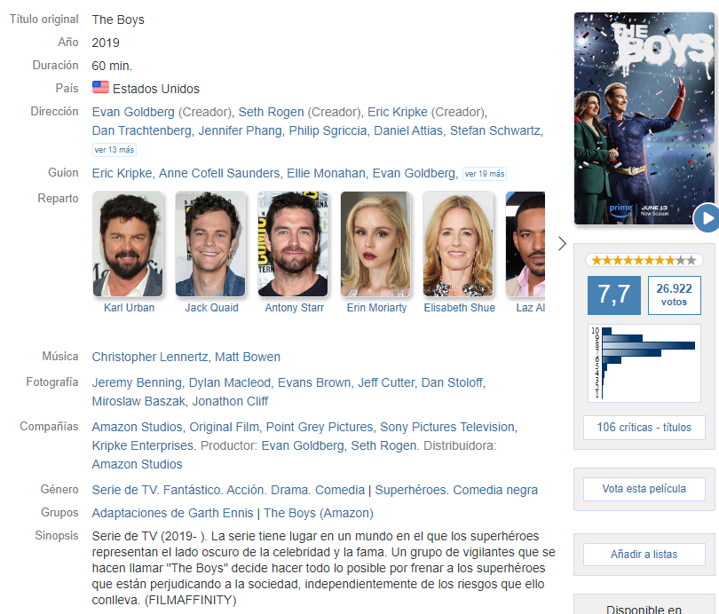This screenshot has width=719, height=614.
Task: Open Erin Moriarty's photo
Action: 375,244
